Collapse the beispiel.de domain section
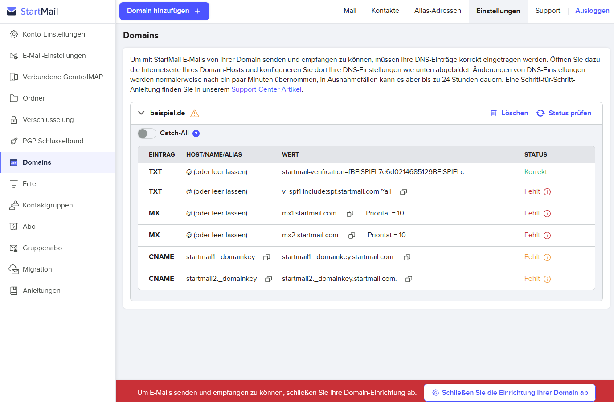The image size is (614, 402). 141,113
